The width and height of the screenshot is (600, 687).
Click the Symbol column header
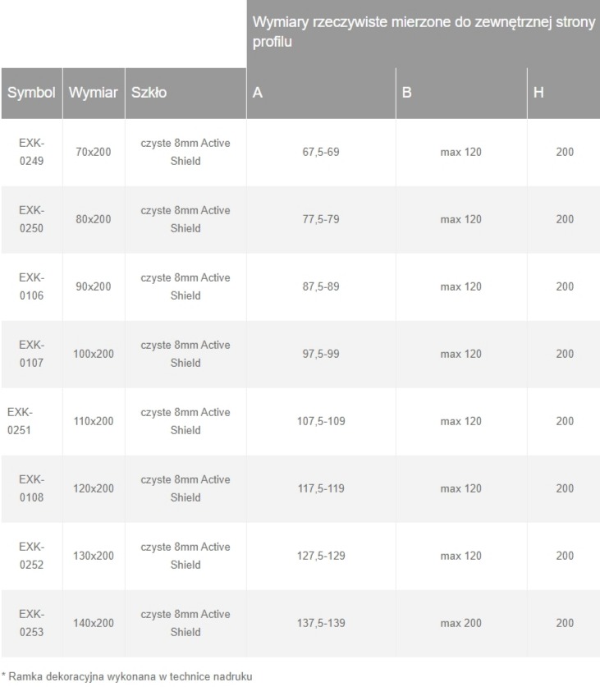(31, 94)
